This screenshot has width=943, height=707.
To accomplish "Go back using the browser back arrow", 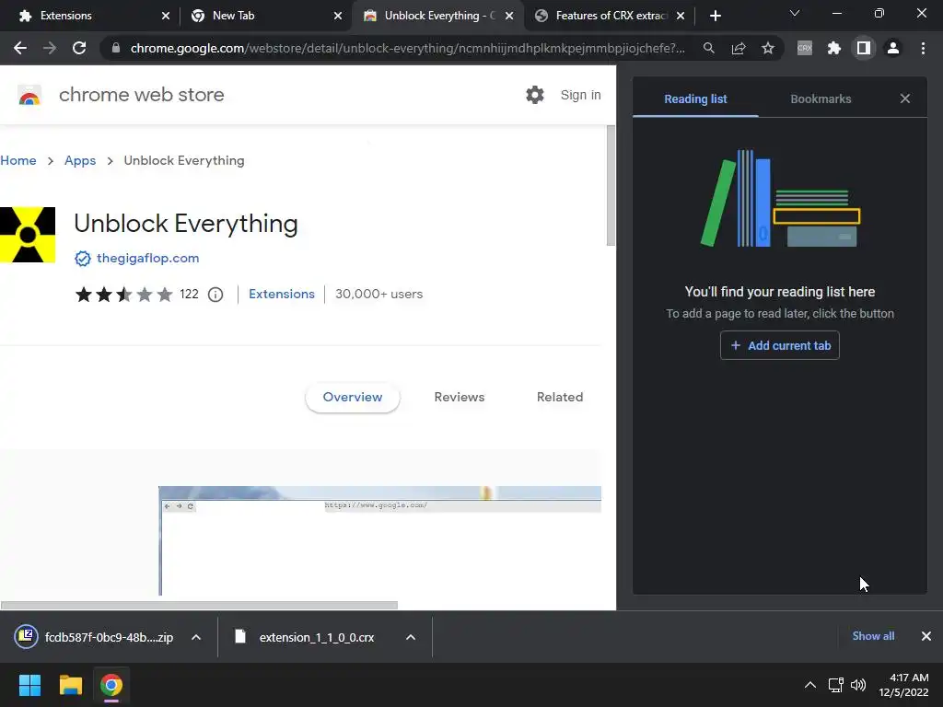I will 20,48.
